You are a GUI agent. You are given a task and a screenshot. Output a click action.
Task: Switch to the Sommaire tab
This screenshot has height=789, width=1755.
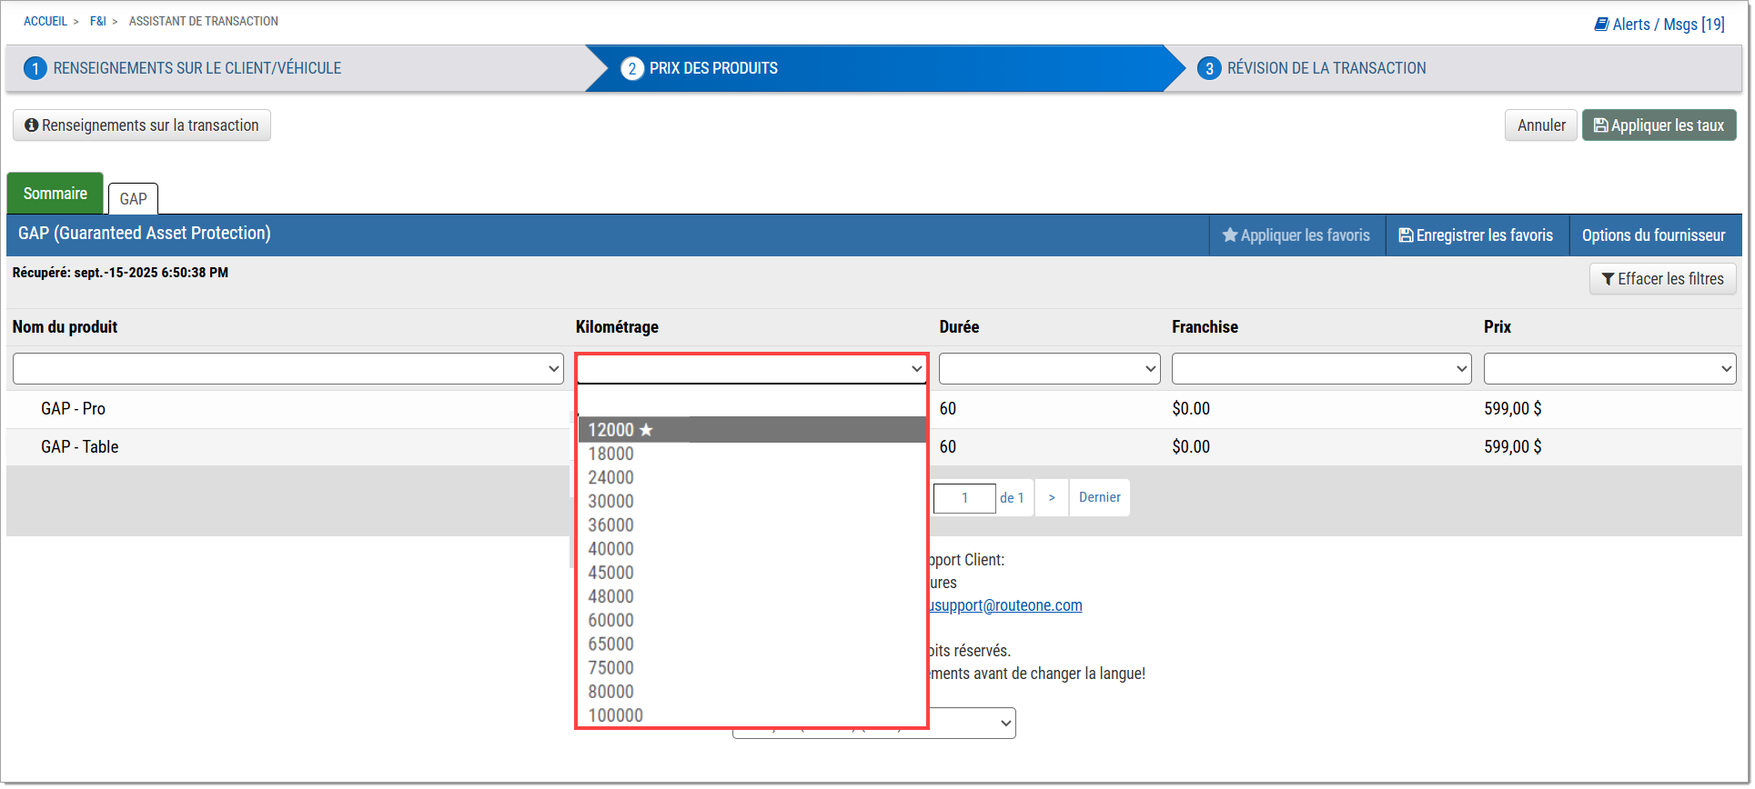(55, 194)
